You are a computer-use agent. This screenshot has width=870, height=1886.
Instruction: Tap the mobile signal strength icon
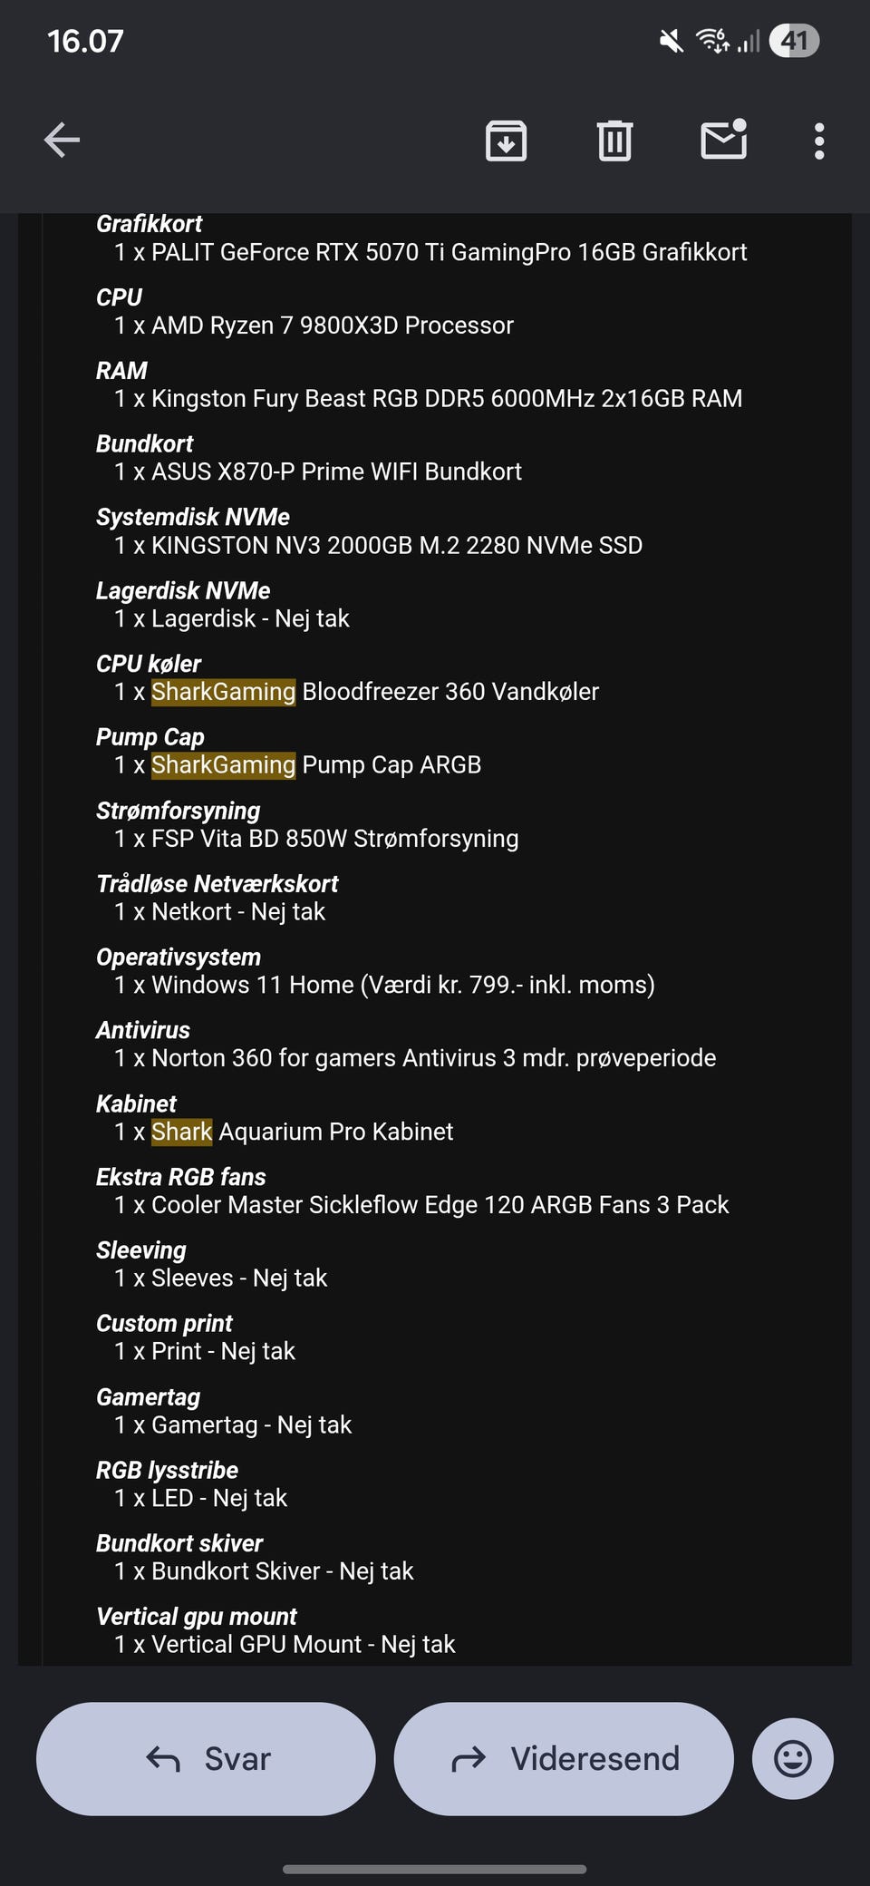[x=749, y=41]
